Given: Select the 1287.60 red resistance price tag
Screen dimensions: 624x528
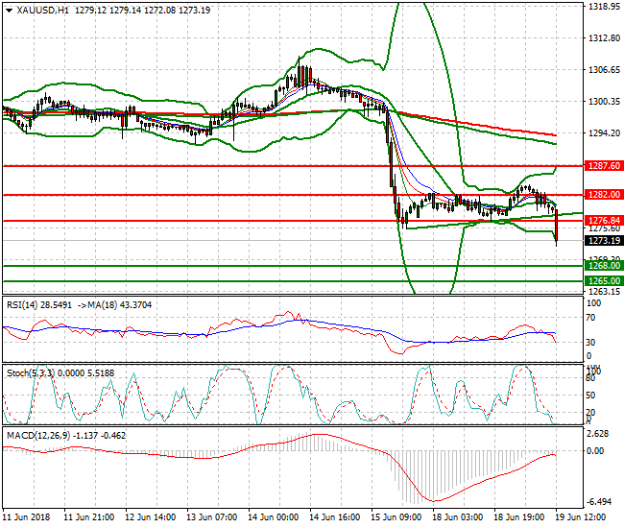Looking at the screenshot, I should click(x=602, y=166).
